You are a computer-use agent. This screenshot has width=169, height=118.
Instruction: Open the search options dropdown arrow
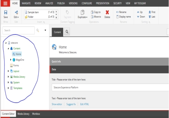tap(45, 30)
